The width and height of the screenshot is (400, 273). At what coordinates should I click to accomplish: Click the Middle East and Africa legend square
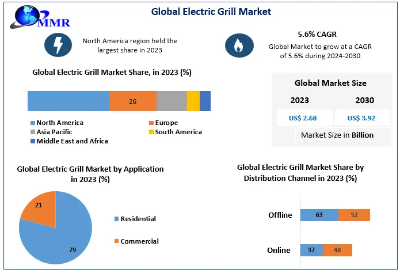click(32, 141)
